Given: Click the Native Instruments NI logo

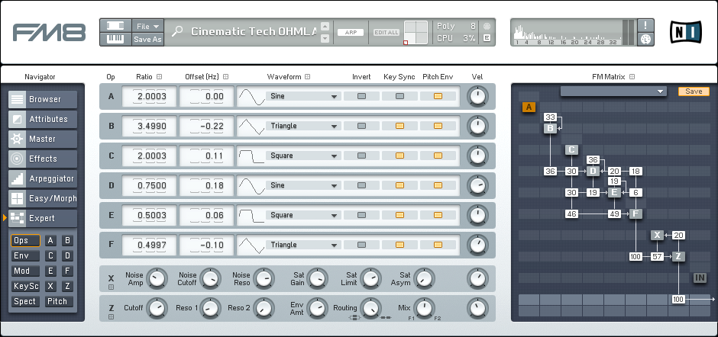Looking at the screenshot, I should tap(685, 32).
